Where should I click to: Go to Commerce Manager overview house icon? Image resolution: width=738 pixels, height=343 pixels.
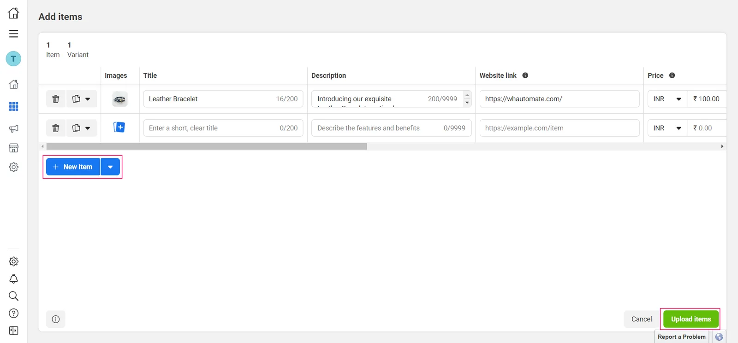(13, 84)
